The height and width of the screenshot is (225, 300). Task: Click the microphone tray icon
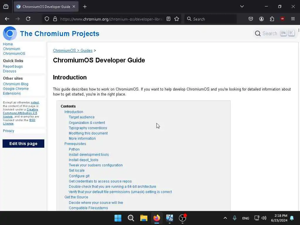point(235,218)
